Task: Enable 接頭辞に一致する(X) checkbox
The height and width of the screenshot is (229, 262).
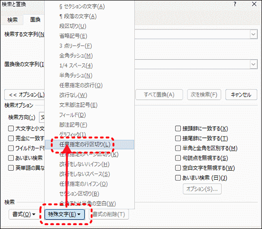Action: click(x=178, y=128)
